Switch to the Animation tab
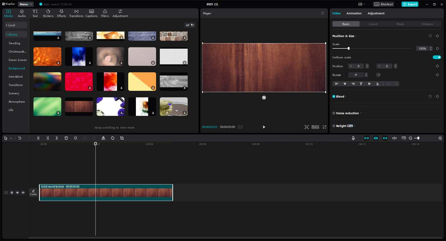446x241 pixels. (x=354, y=13)
